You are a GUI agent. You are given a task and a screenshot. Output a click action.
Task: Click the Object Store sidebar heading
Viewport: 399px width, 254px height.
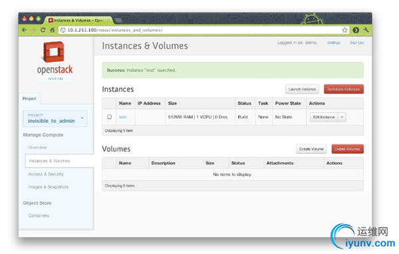[x=37, y=203]
